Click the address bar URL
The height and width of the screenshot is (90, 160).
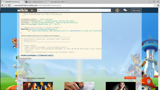38,5
